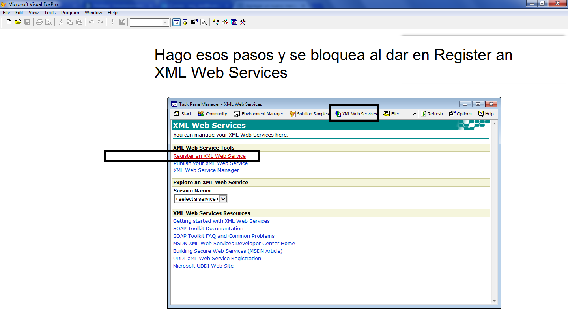Viewport: 568px width, 322px height.
Task: Click the Print Preview toolbar icon
Action: point(49,22)
